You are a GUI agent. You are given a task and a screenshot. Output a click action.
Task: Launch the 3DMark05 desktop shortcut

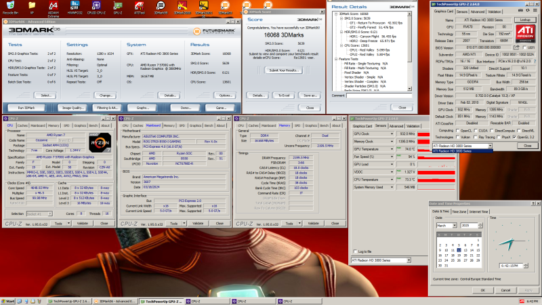coord(161,6)
